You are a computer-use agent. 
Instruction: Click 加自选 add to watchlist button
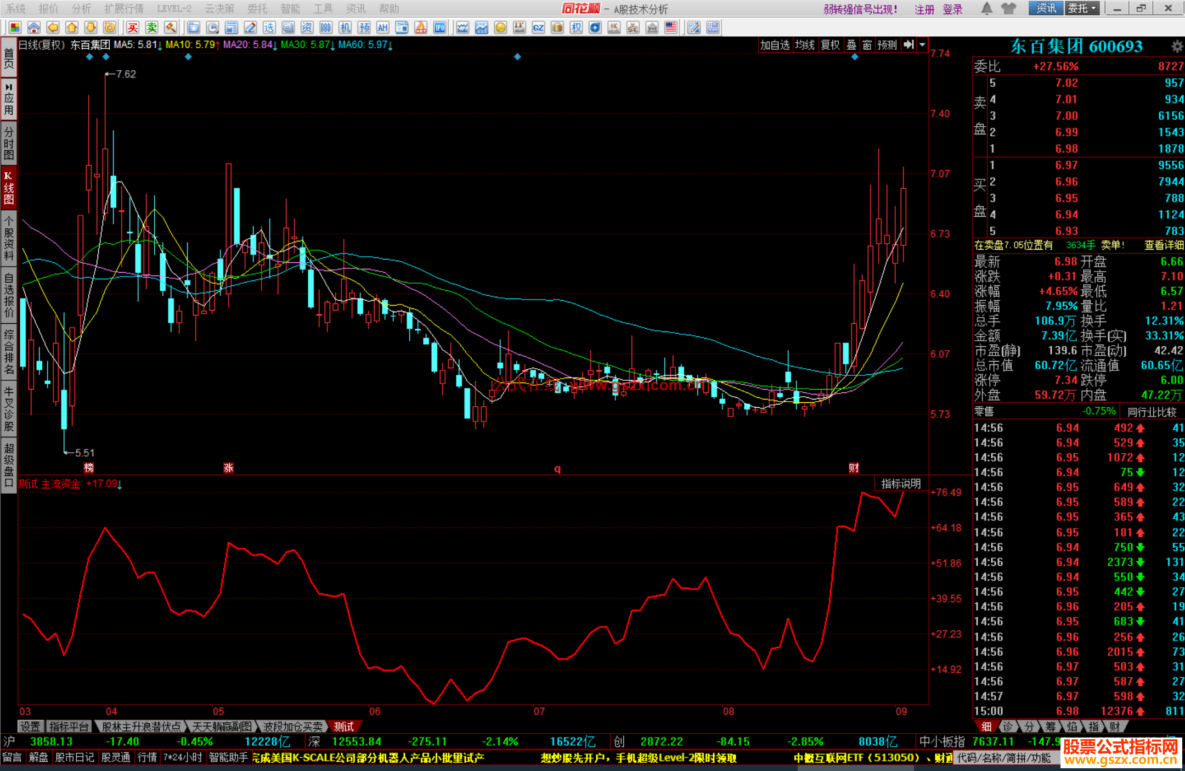click(774, 45)
